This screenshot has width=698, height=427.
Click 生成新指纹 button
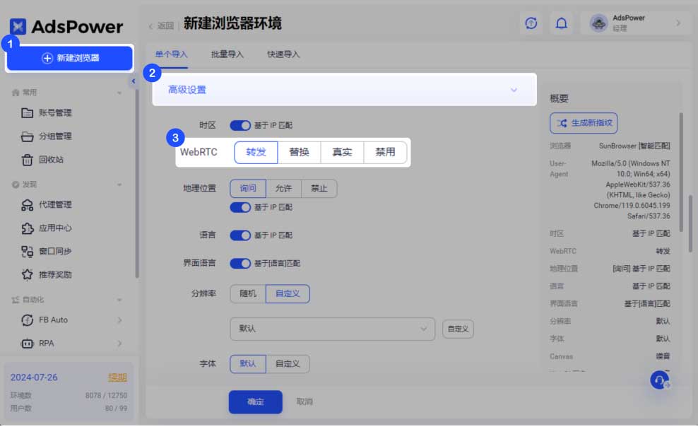(584, 123)
